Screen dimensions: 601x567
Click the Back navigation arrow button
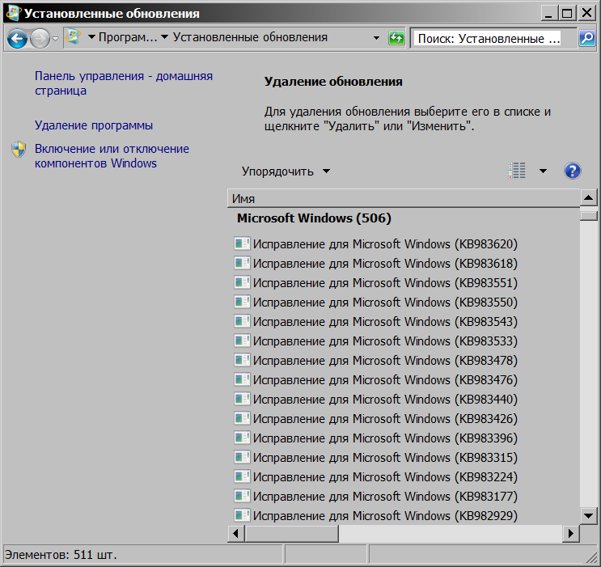pos(18,38)
